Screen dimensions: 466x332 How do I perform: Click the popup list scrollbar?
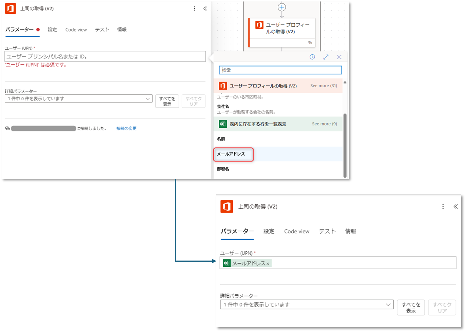coord(345,145)
